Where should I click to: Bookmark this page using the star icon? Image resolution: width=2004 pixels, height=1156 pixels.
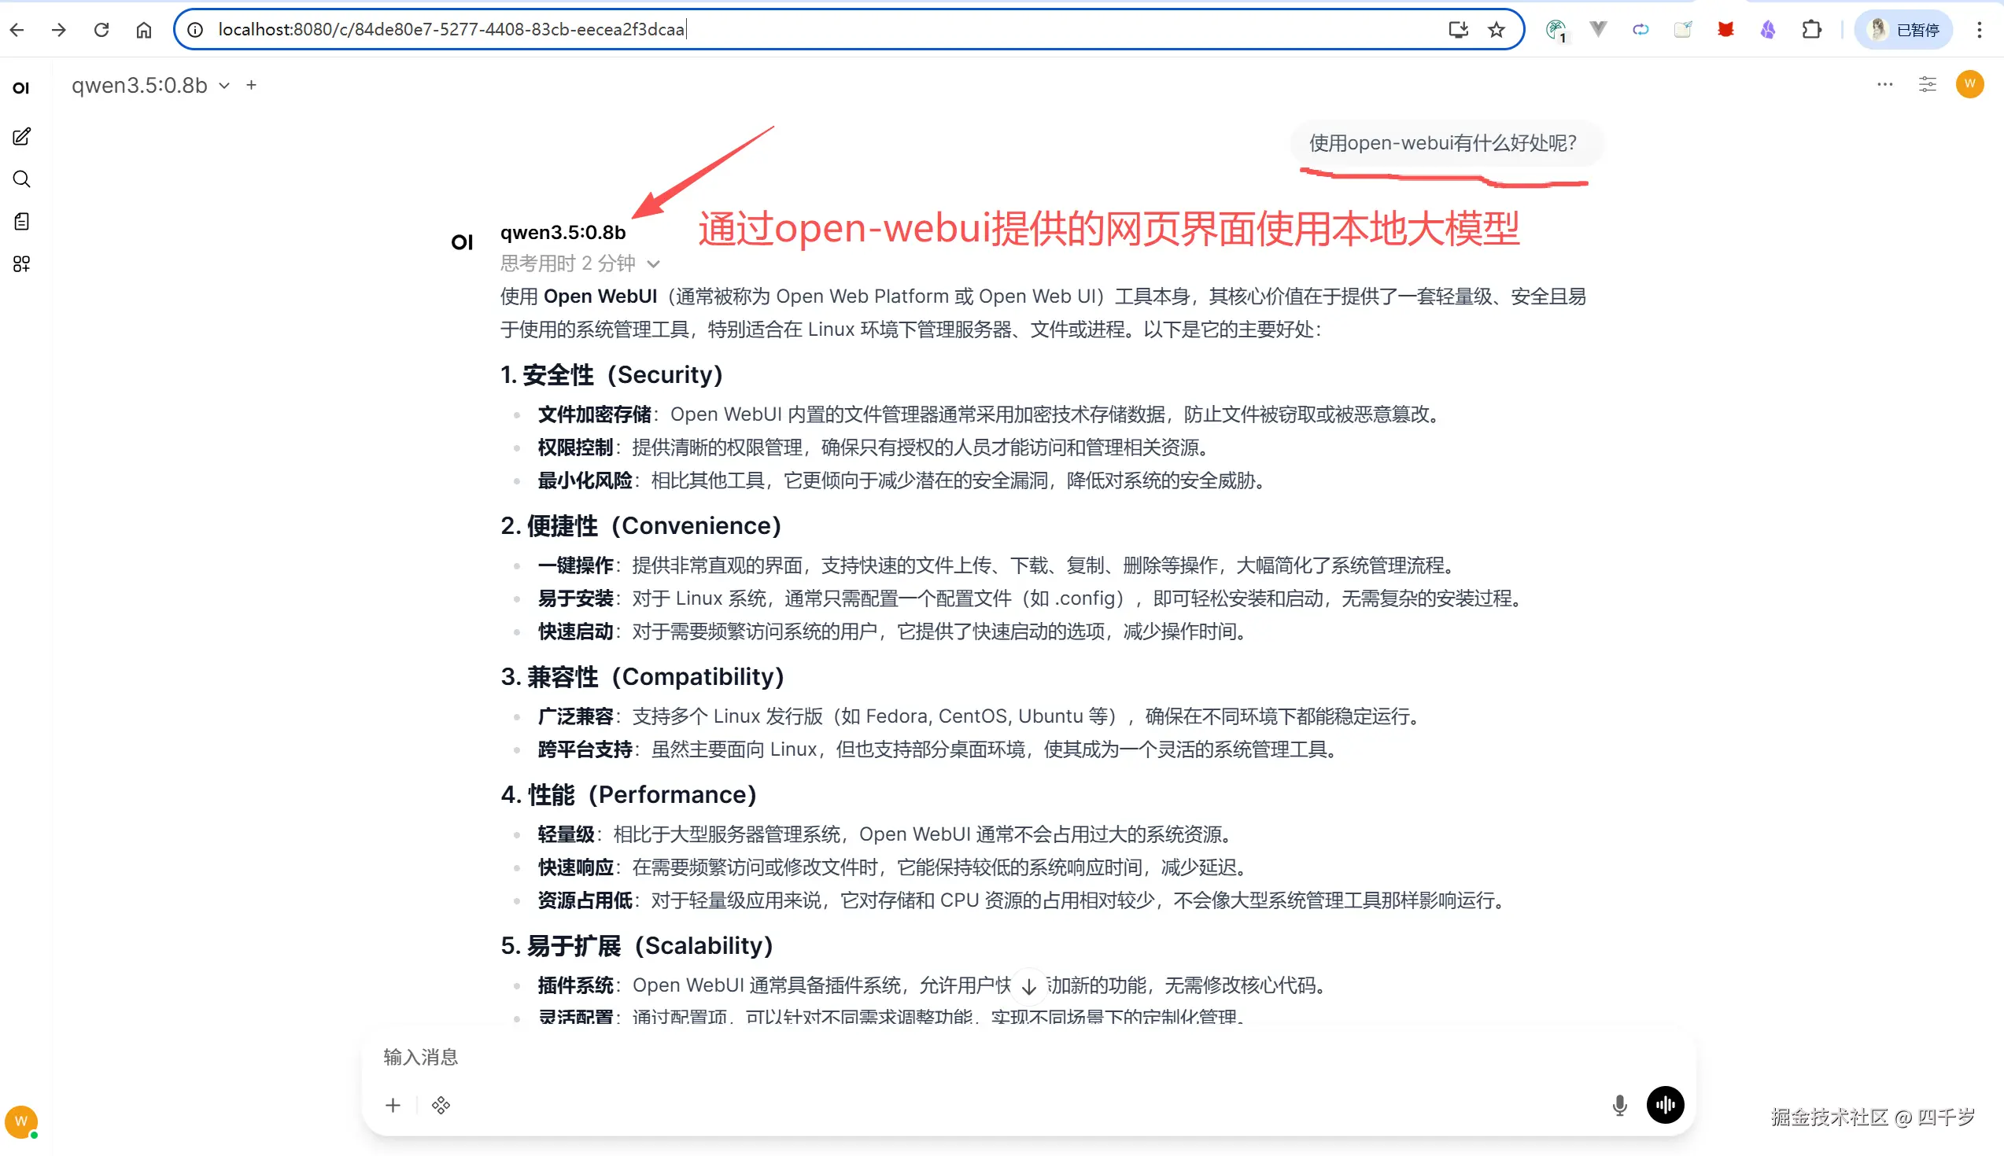click(x=1496, y=29)
